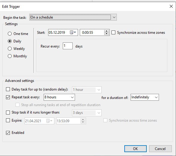Tick the random delay checkbox
This screenshot has width=176, height=156.
8,89
